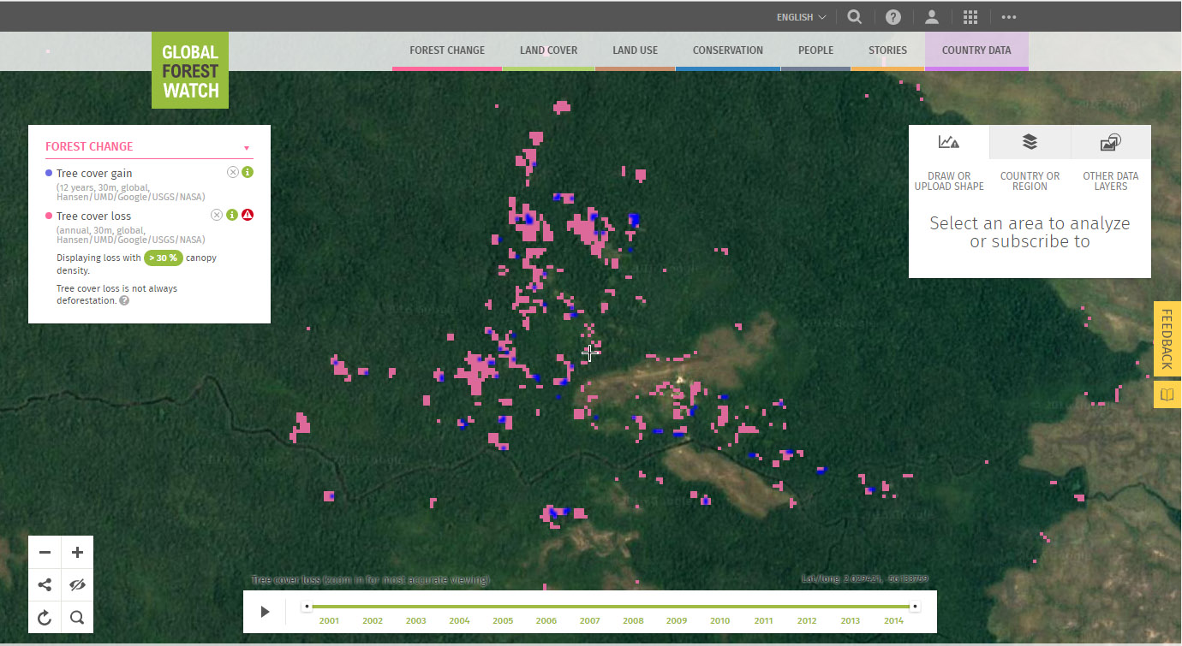
Task: Click the pink Tree cover loss color dot
Action: pos(49,216)
